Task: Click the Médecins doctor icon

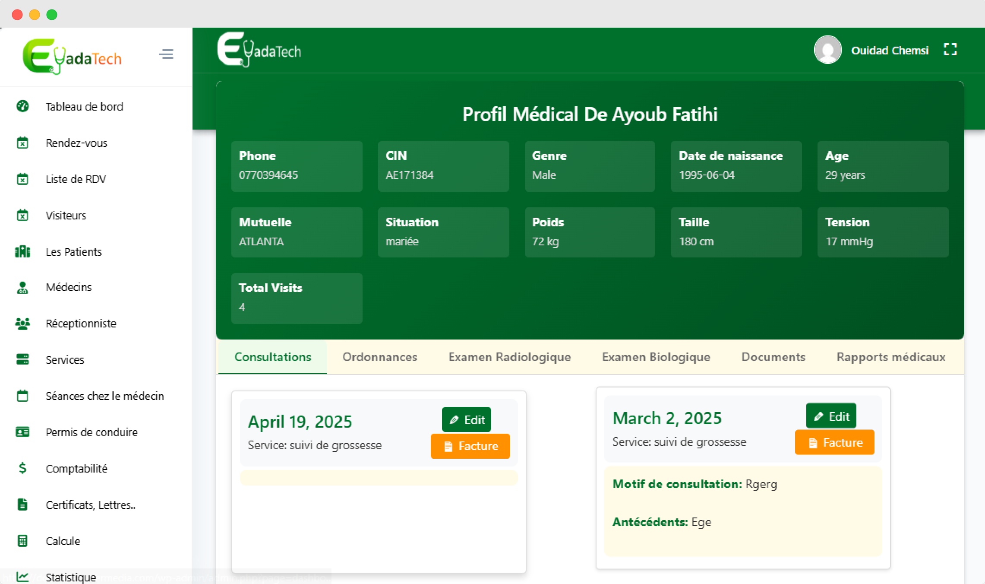Action: point(22,287)
